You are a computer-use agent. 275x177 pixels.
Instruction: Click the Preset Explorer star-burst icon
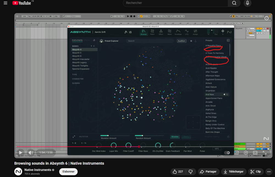(101, 41)
